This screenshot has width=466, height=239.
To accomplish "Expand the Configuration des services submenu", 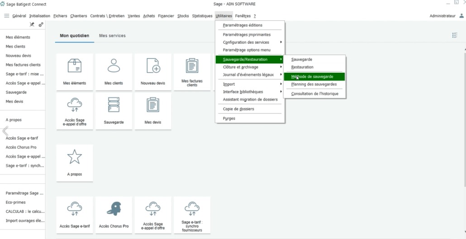I will tap(250, 42).
